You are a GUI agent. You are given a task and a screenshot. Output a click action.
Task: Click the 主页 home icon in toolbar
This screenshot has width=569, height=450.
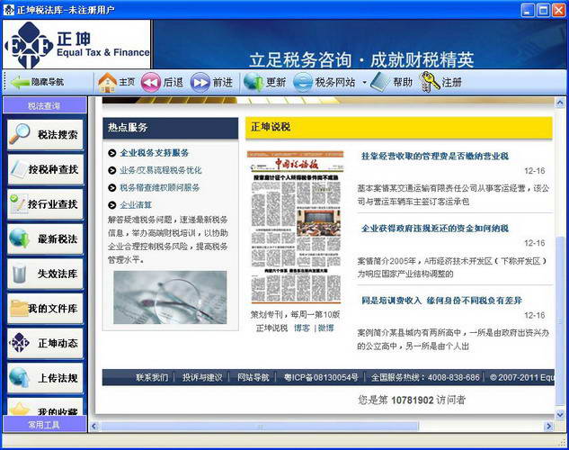coord(108,82)
